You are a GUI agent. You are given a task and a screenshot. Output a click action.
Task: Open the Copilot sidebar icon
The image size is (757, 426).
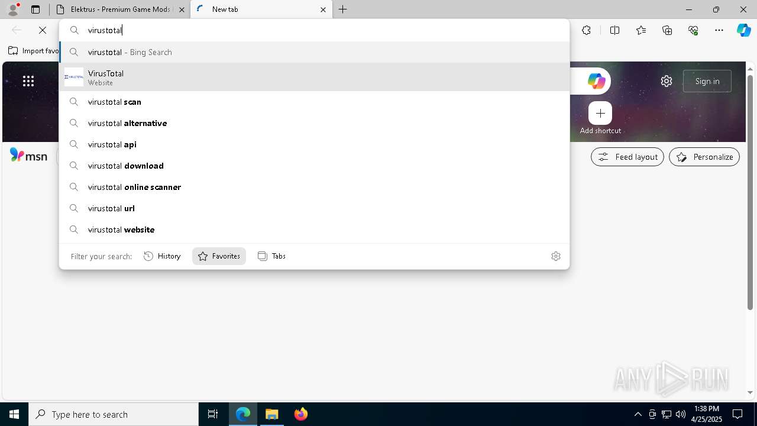coord(743,30)
